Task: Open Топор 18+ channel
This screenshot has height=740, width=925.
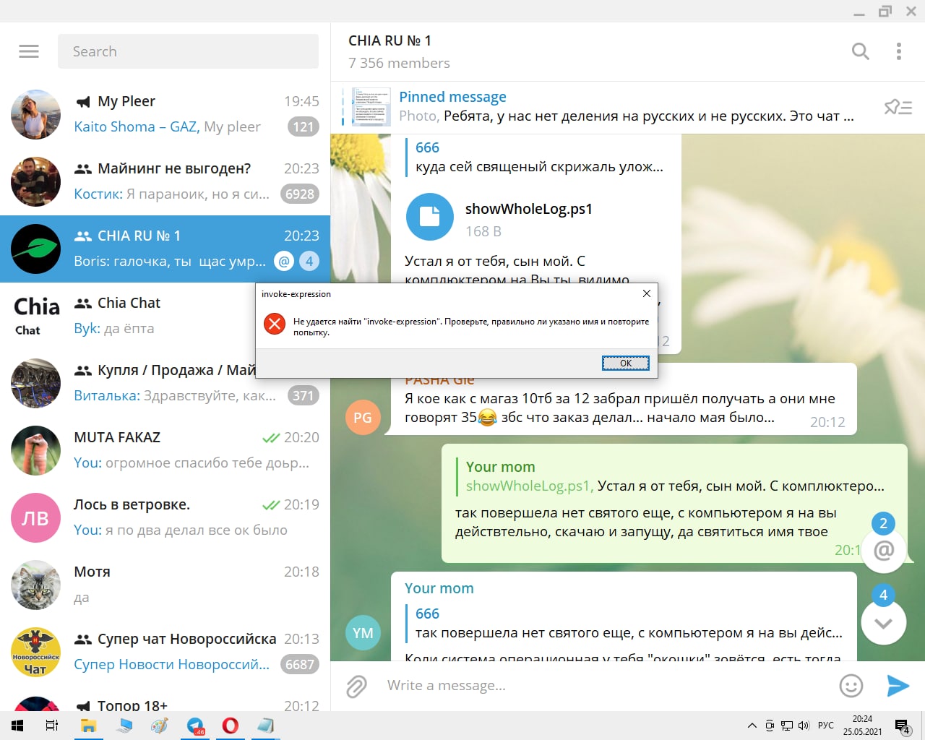Action: (x=165, y=700)
